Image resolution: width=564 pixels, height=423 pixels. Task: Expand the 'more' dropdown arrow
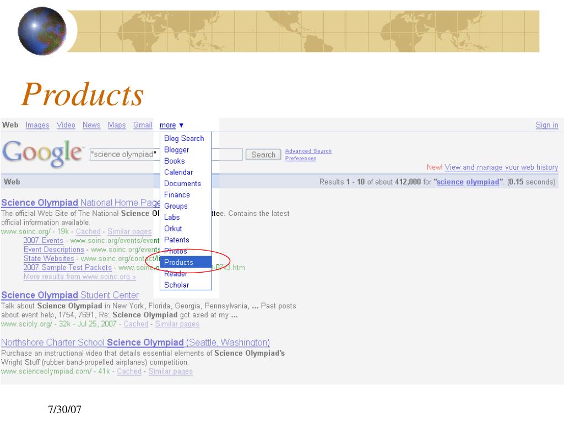(181, 125)
